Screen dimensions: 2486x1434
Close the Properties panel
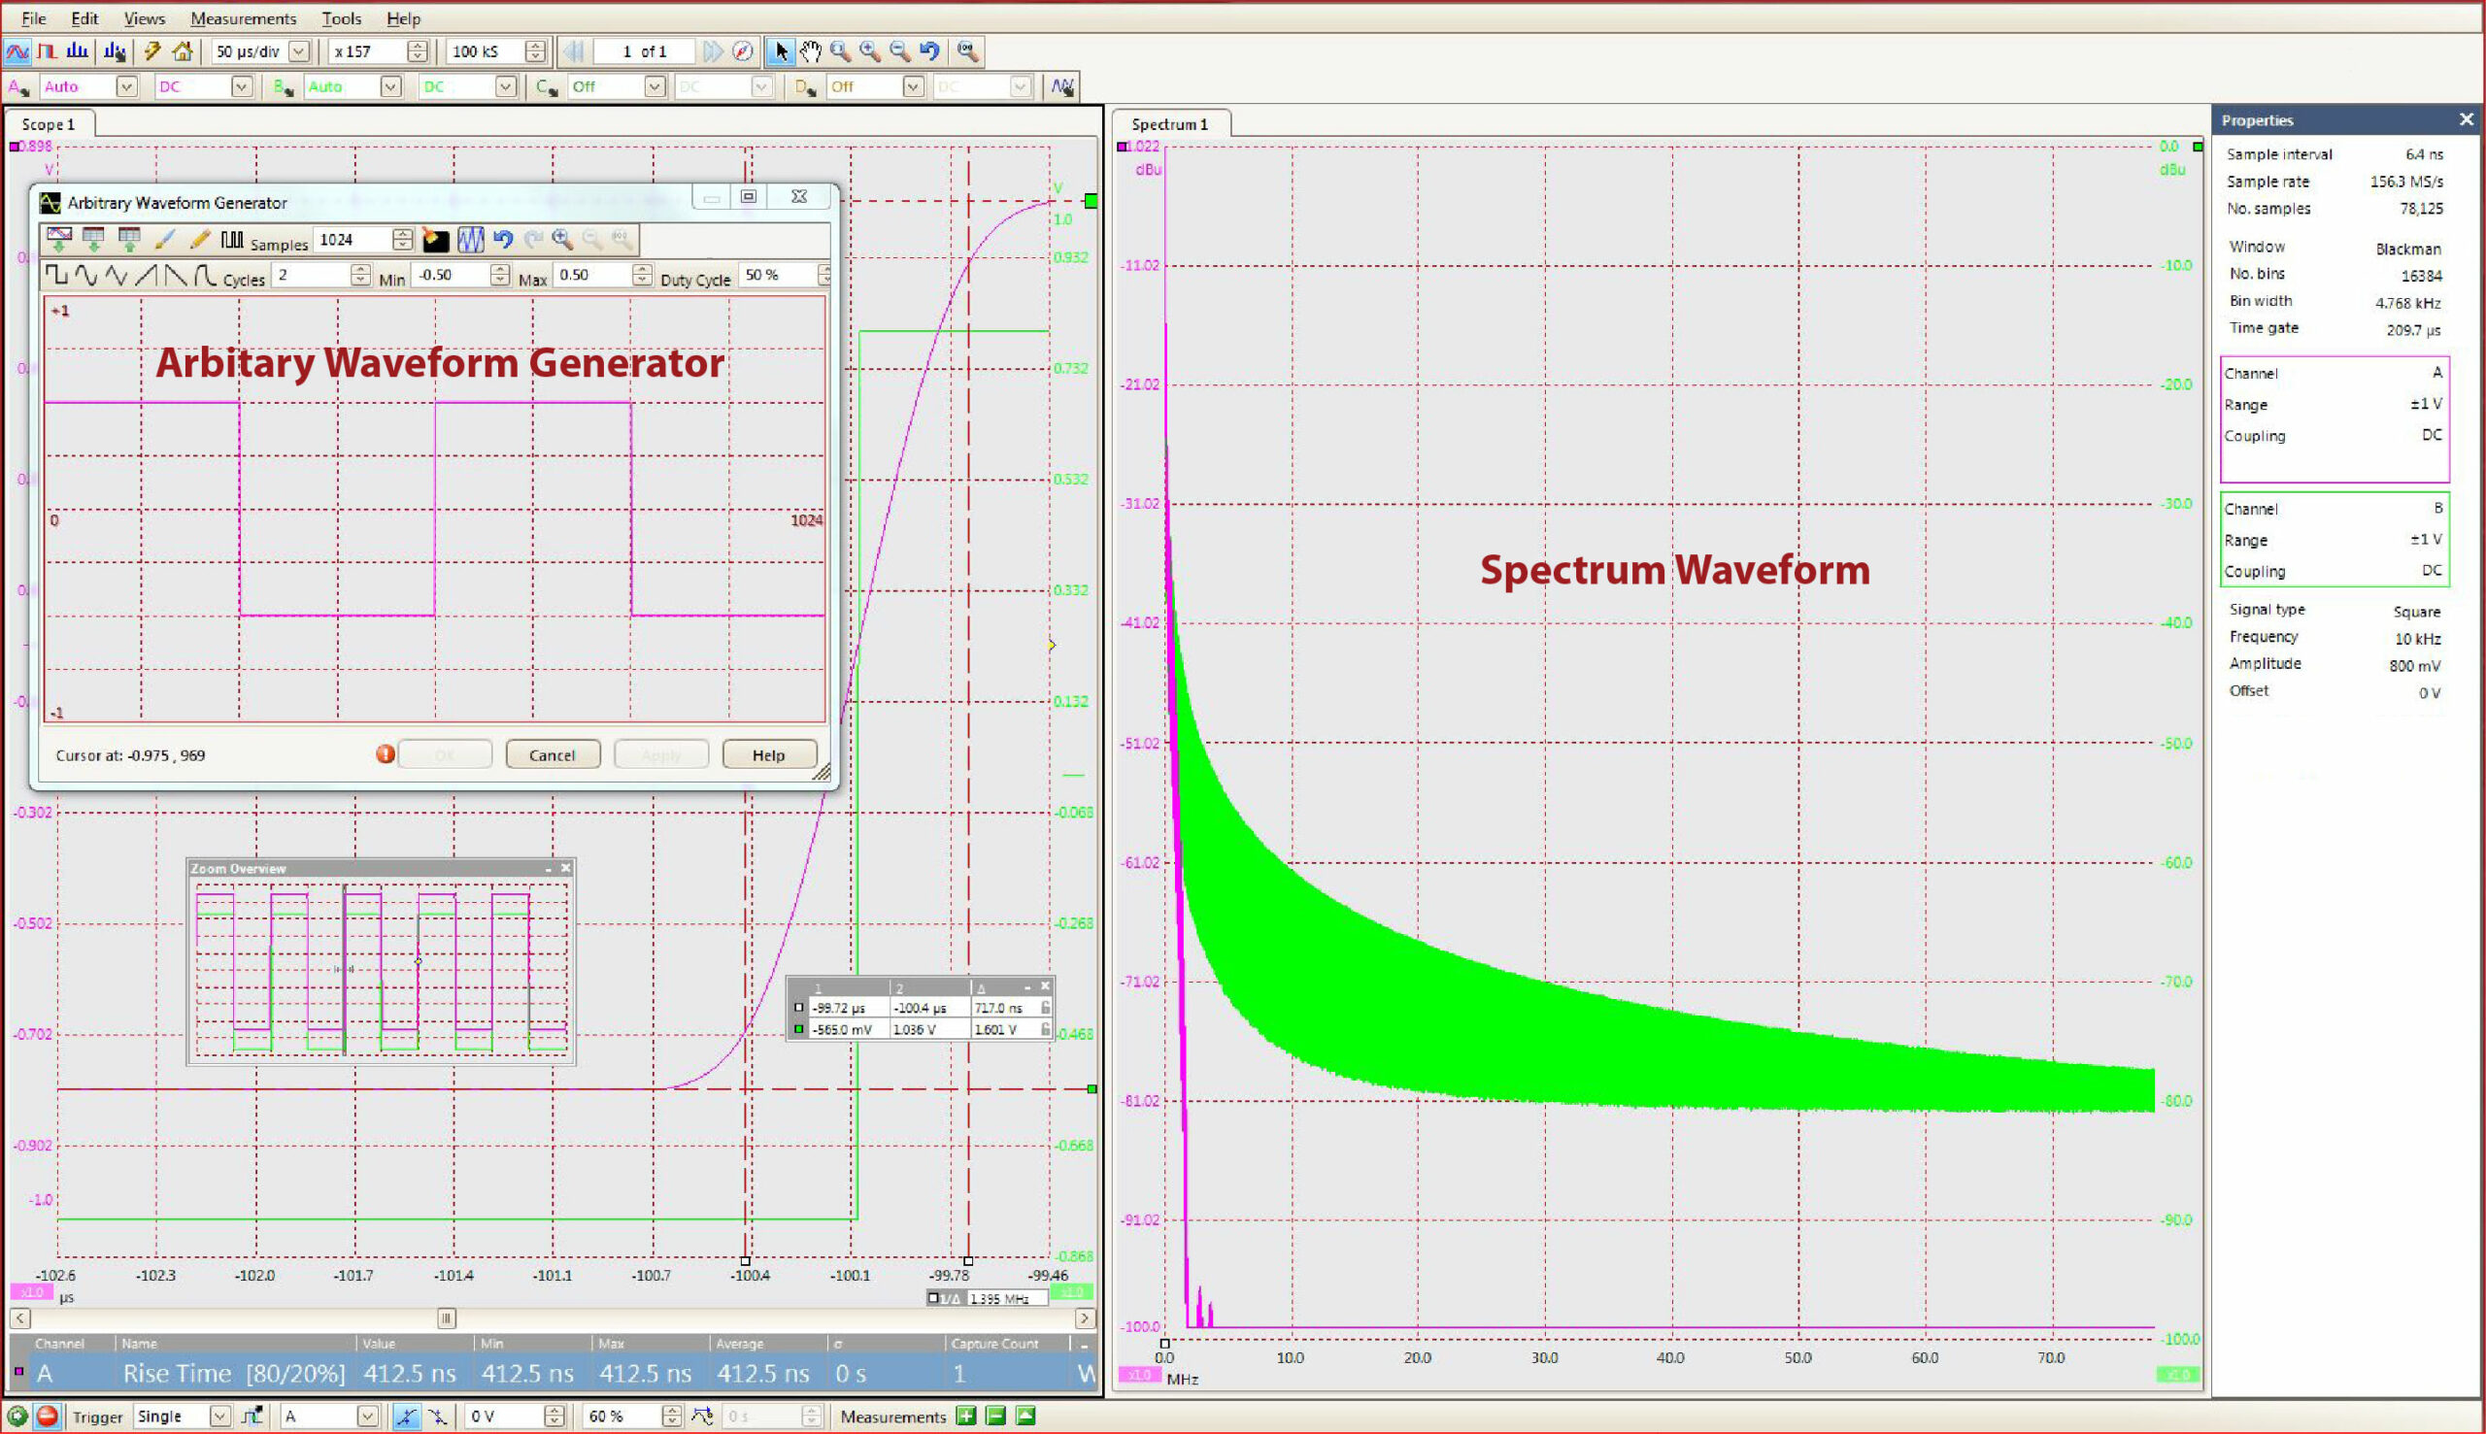[2466, 119]
